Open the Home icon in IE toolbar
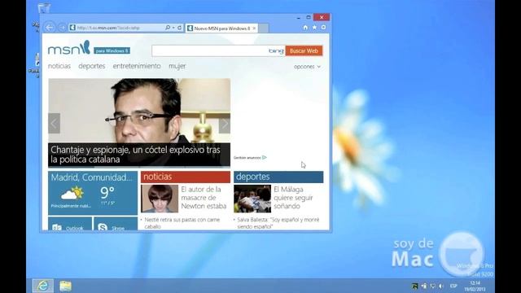Image resolution: width=521 pixels, height=293 pixels. [305, 28]
